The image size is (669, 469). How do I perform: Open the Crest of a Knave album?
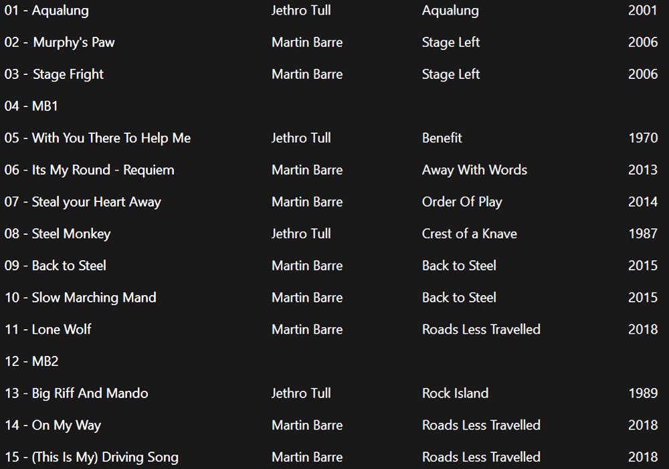[x=470, y=234]
